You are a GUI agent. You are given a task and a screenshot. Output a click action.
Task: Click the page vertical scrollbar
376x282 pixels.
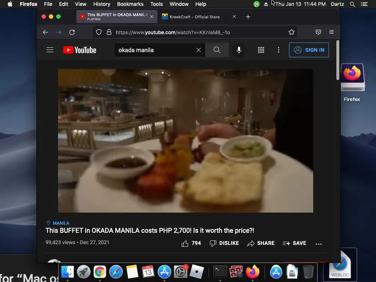tap(338, 60)
